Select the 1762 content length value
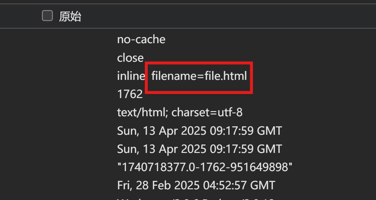 [130, 94]
